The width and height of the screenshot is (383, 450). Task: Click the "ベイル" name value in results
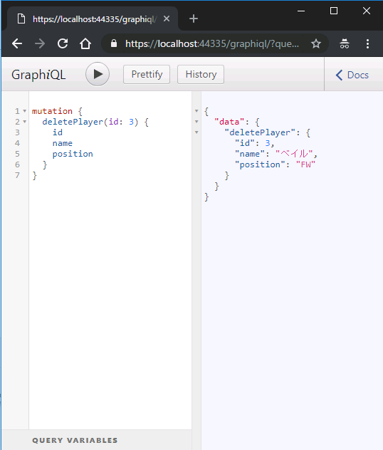[x=294, y=154]
